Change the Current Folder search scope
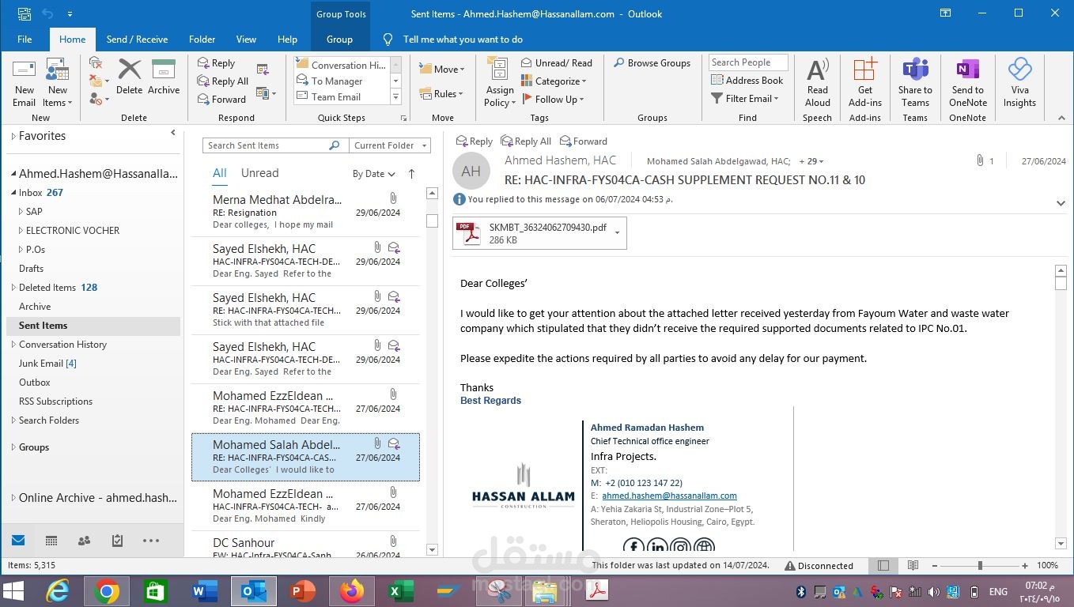 391,145
